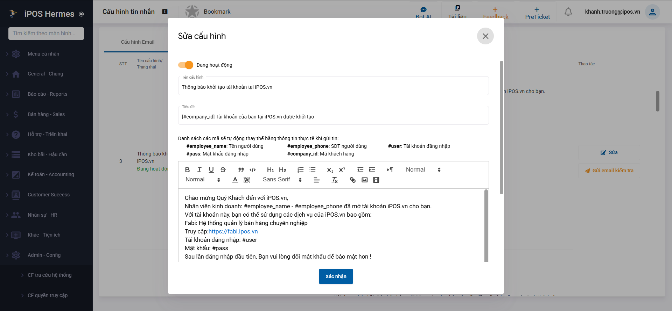Open the https://fabi.ipos.vn link
The height and width of the screenshot is (311, 672).
tap(233, 231)
